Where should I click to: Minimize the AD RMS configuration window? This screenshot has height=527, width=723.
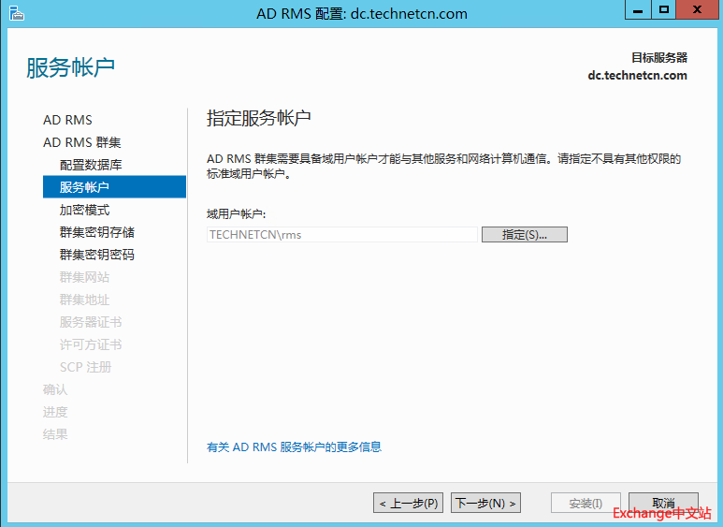point(638,10)
